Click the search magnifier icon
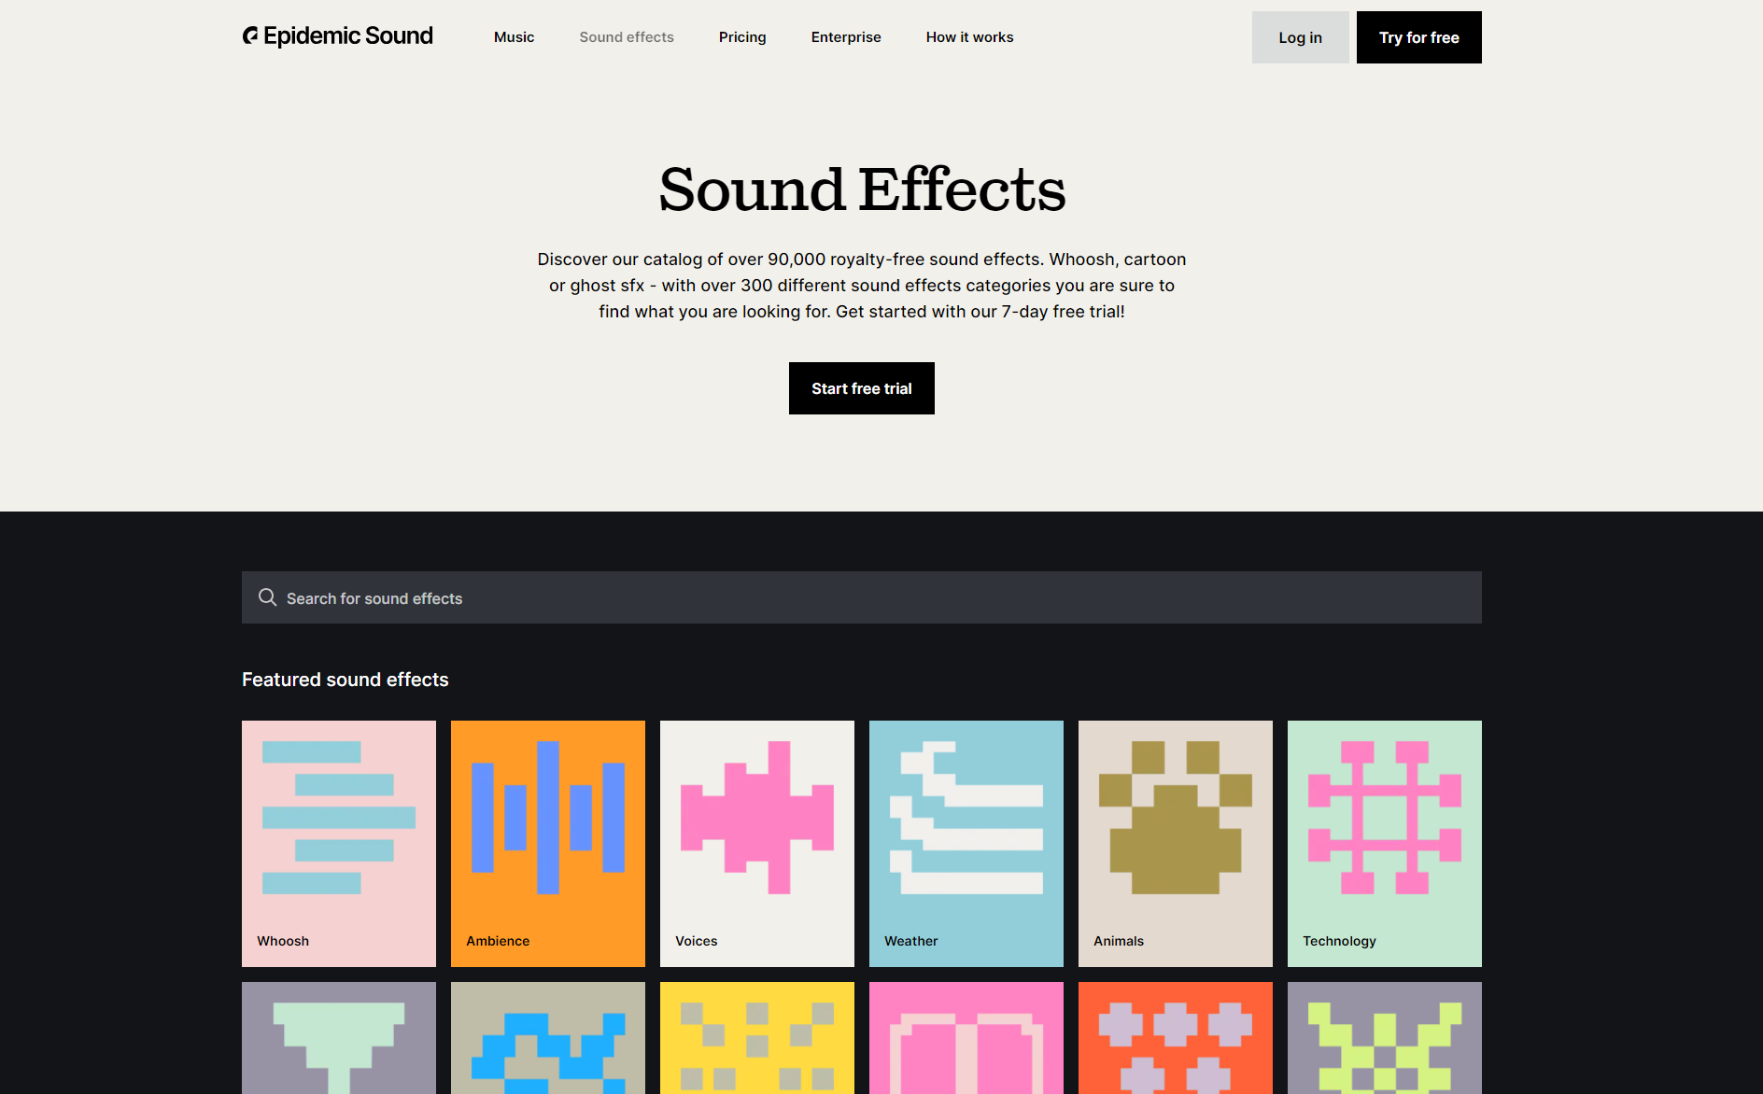1763x1094 pixels. click(x=268, y=597)
